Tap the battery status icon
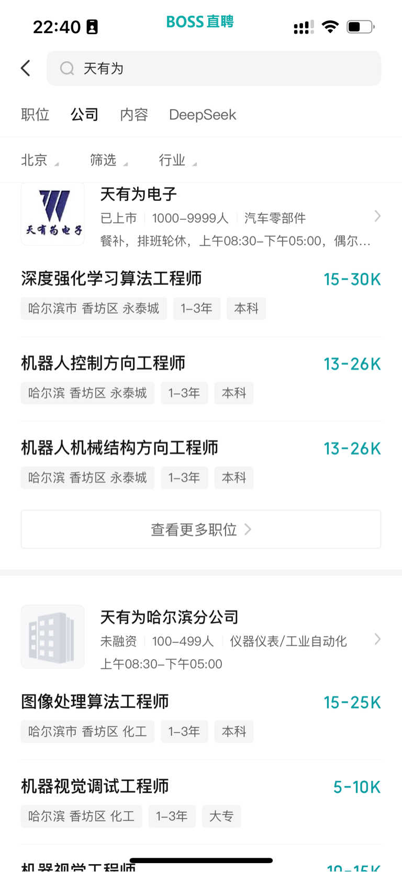The height and width of the screenshot is (872, 402). [x=361, y=27]
